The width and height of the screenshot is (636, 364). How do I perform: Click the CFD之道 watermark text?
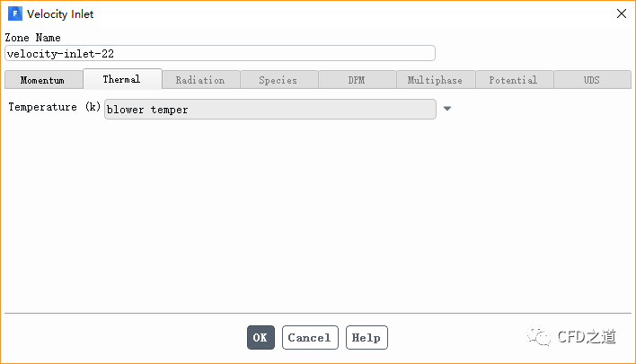pyautogui.click(x=587, y=337)
